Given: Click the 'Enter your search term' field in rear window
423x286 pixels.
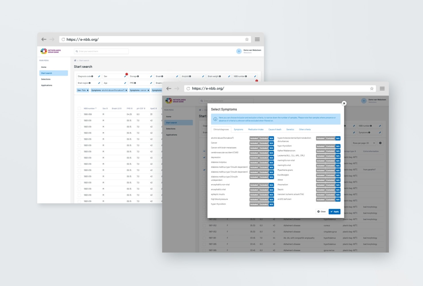Looking at the screenshot, I should pos(101,51).
